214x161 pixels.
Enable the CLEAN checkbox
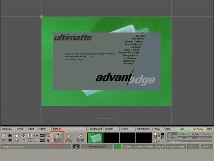click(x=194, y=134)
